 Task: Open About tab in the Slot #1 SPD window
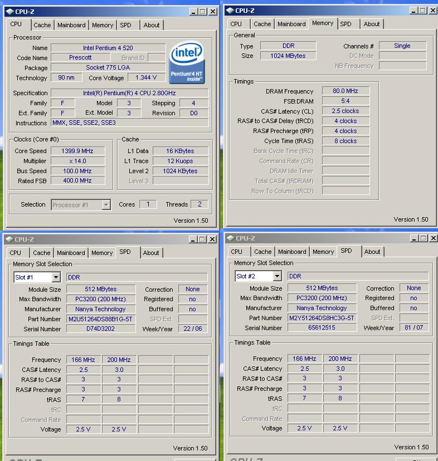(x=151, y=253)
